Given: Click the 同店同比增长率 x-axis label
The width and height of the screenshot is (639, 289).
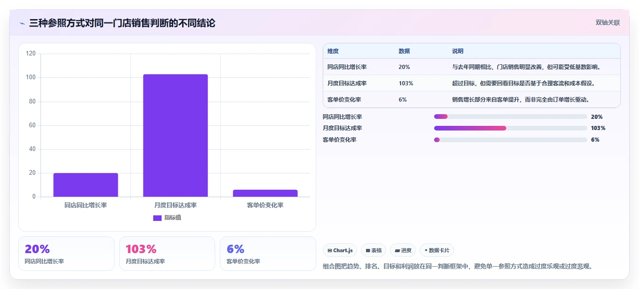Looking at the screenshot, I should (x=86, y=205).
